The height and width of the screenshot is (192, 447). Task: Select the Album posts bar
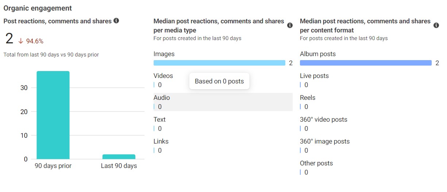click(366, 63)
